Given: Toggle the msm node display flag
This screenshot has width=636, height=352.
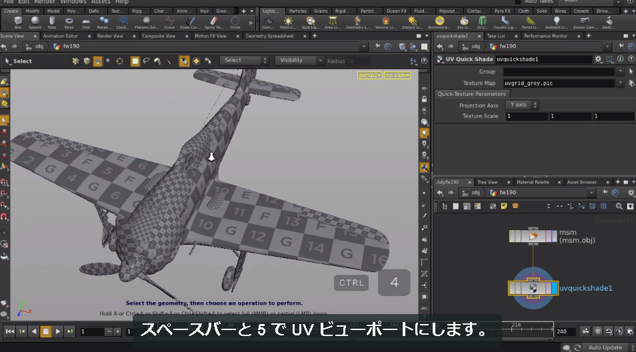Looking at the screenshot, I should click(554, 236).
